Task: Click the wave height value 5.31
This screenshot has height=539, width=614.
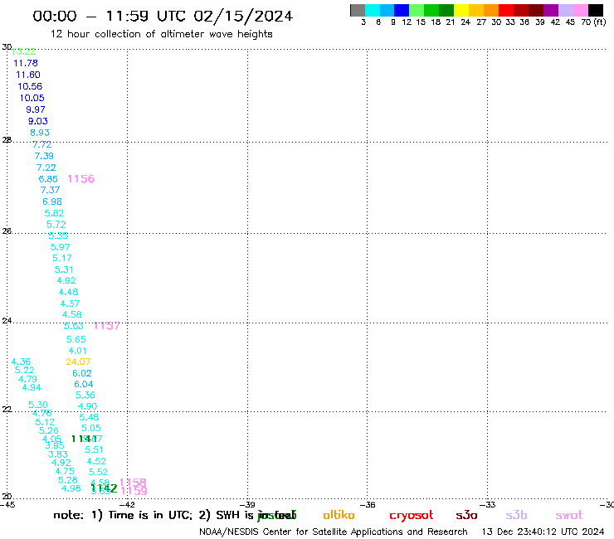Action: click(64, 269)
